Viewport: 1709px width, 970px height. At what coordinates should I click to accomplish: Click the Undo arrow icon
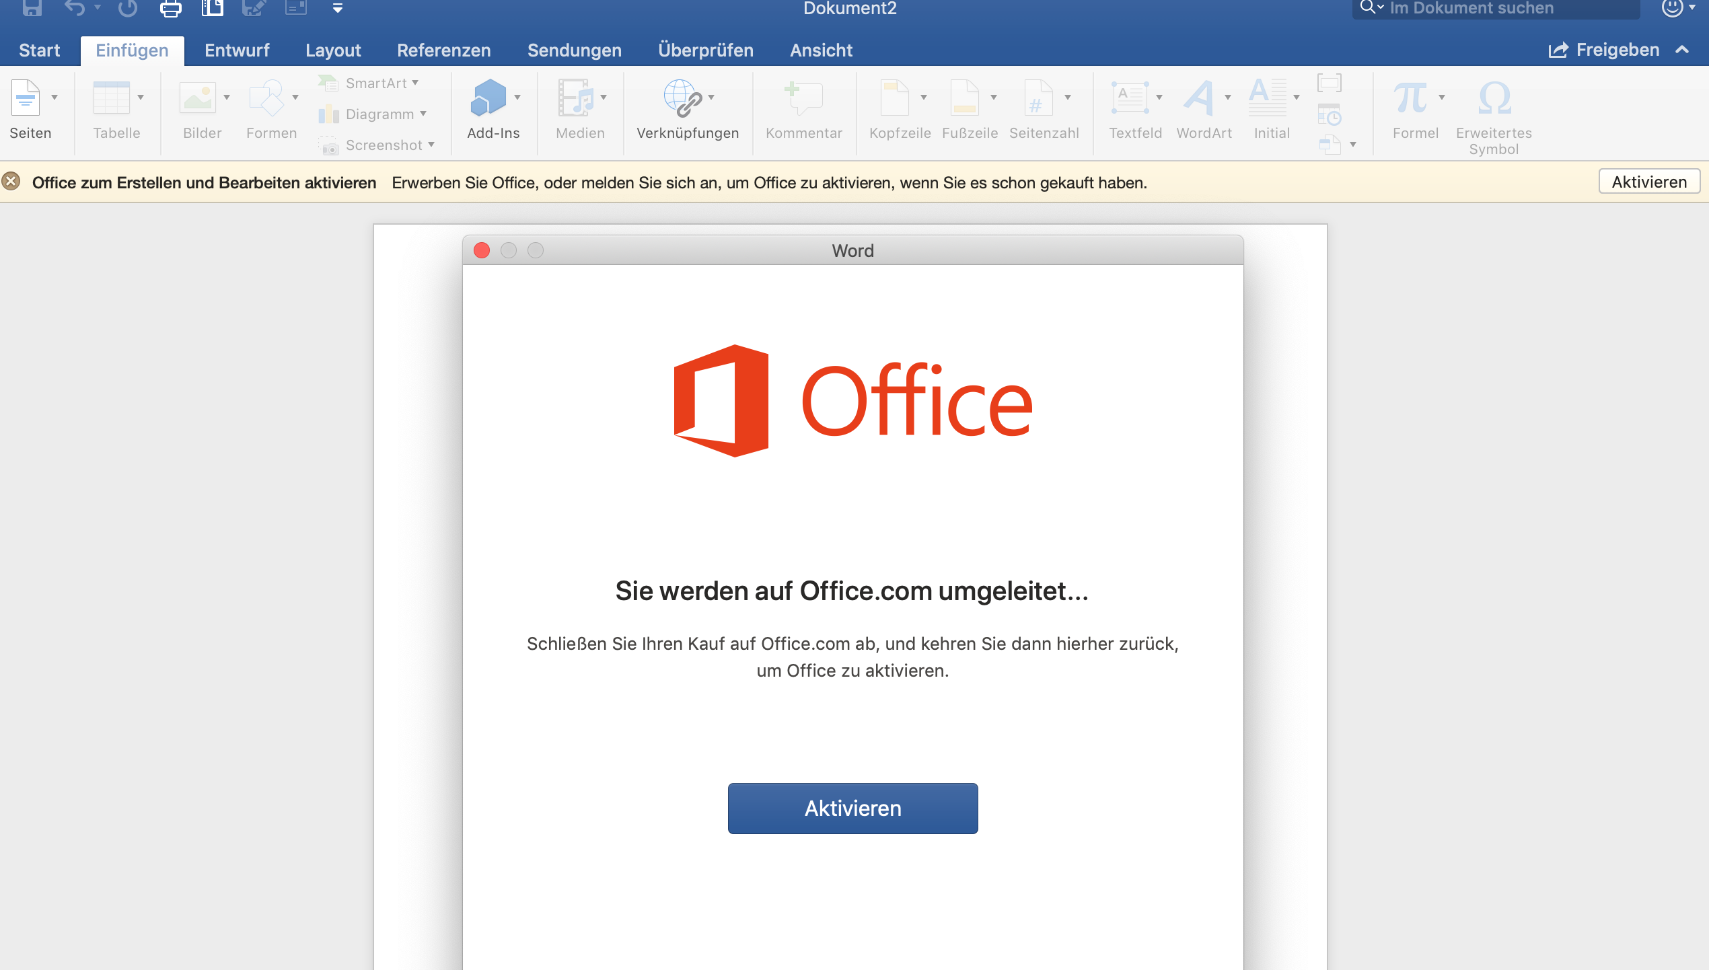(75, 8)
